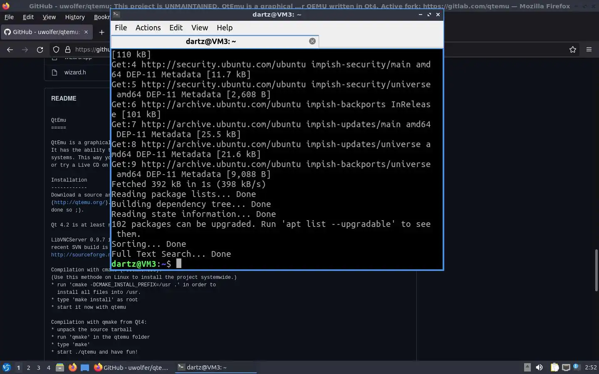Screen dimensions: 599x374
Task: Click the terminal icon in terminal title bar
Action: tap(116, 14)
